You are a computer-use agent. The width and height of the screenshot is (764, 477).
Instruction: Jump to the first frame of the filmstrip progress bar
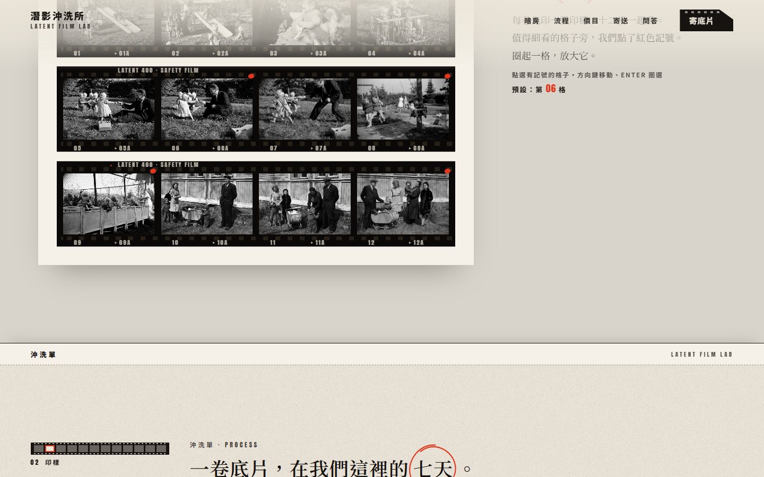pyautogui.click(x=39, y=448)
